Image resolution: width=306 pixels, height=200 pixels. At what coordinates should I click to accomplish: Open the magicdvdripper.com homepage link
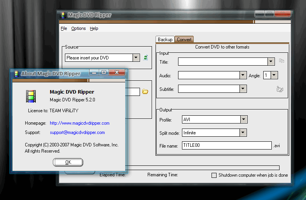(x=80, y=123)
